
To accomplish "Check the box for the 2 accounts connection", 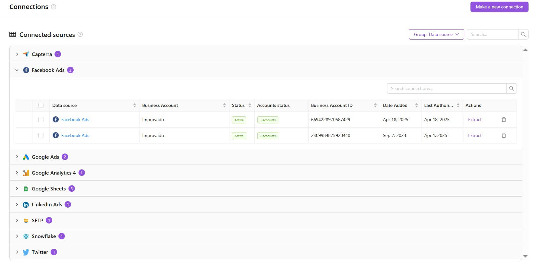I will click(41, 135).
